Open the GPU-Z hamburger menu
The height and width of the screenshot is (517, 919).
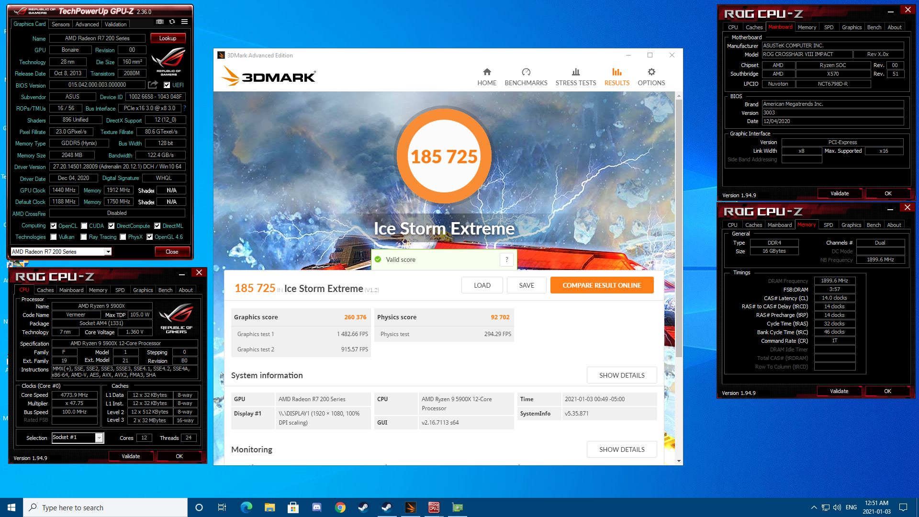(x=185, y=22)
